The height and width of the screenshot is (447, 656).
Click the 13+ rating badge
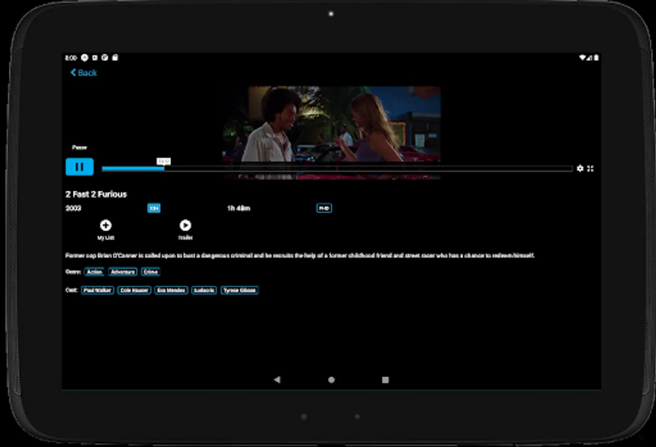[154, 208]
